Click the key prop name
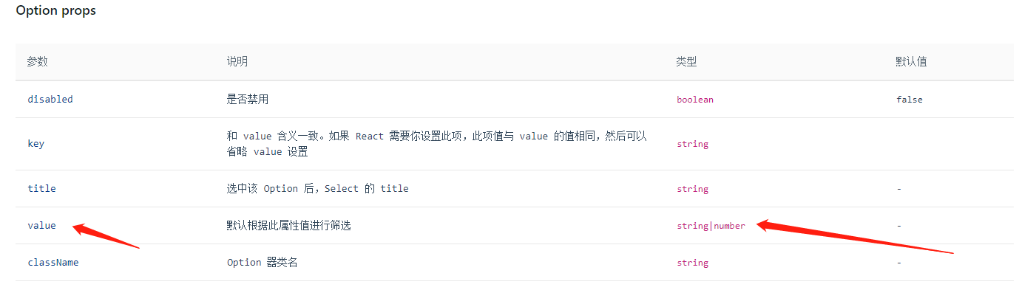1036x290 pixels. pyautogui.click(x=35, y=144)
